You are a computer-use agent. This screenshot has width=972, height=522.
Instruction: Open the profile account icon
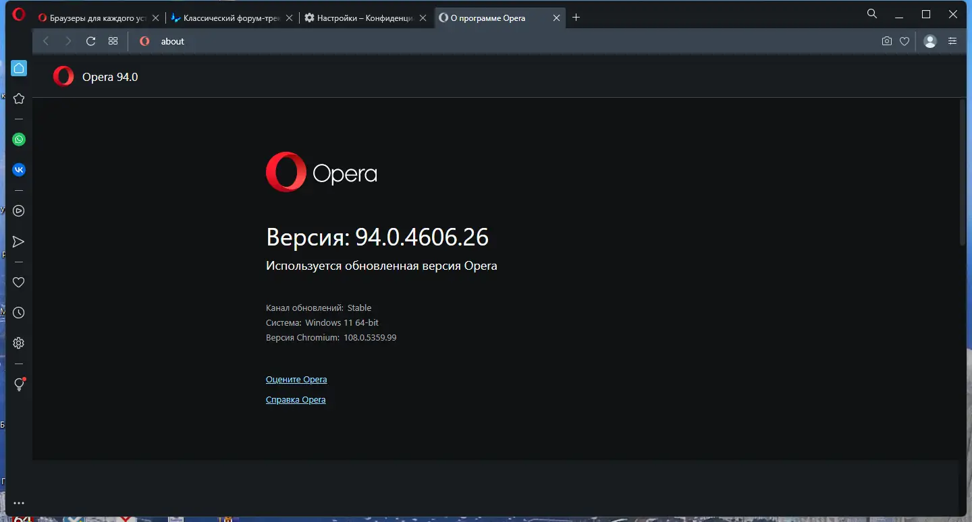point(930,41)
